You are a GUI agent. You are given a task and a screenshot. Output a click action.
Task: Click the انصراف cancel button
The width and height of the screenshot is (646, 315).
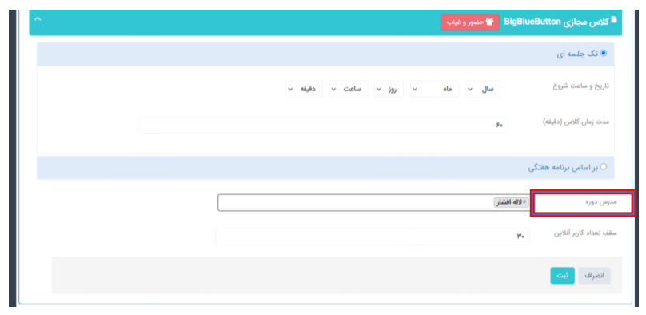click(594, 276)
